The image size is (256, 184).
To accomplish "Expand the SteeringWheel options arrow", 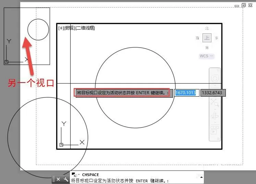I will click(x=215, y=85).
